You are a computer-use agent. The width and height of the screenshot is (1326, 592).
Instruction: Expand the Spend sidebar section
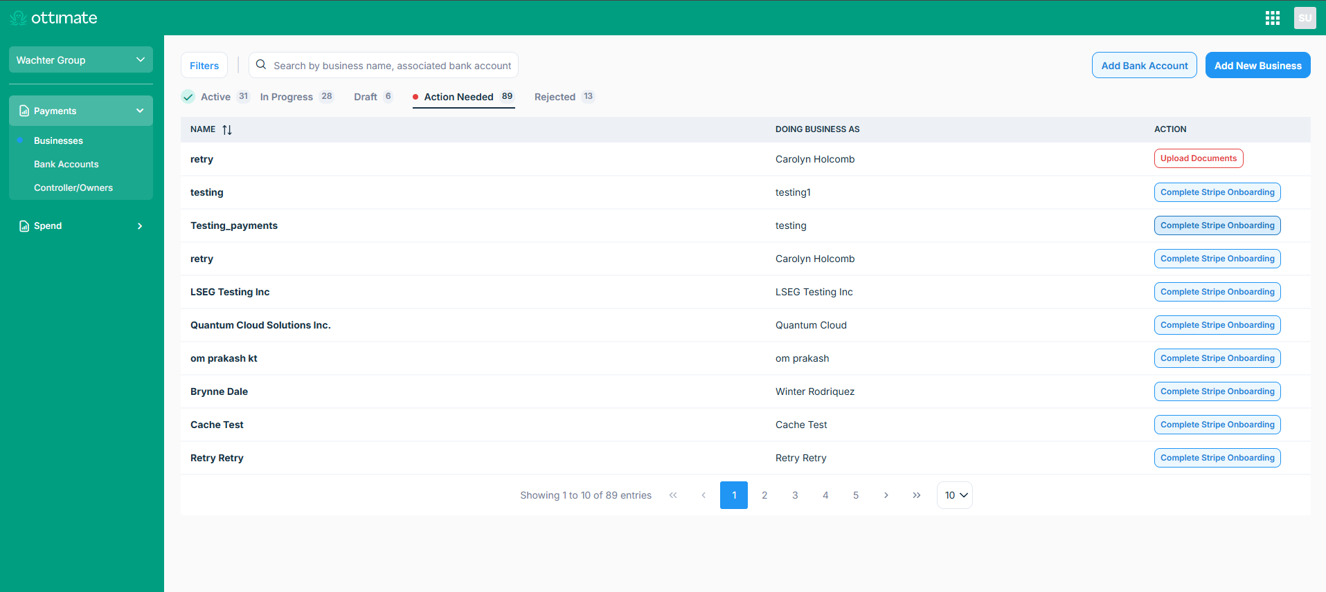click(x=81, y=226)
